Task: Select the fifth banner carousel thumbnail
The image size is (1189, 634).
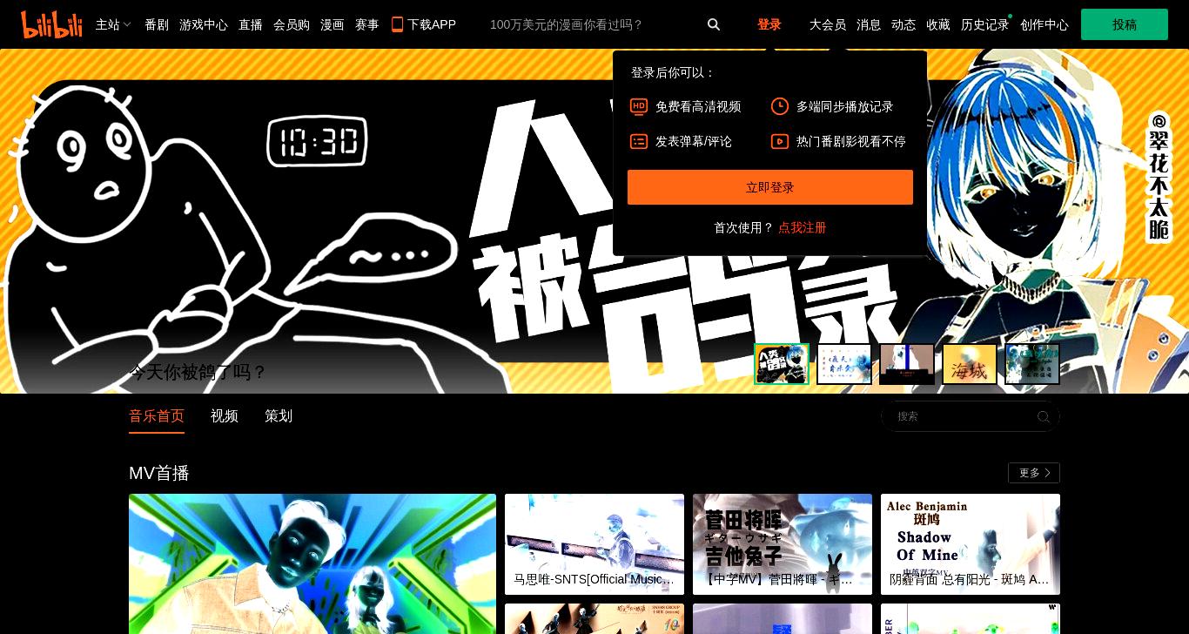Action: 1032,364
